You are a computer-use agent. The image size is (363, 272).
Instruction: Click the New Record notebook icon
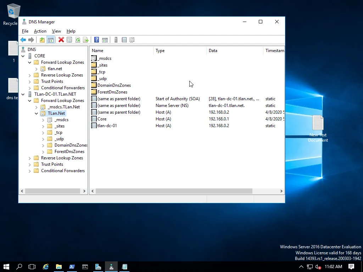tap(124, 40)
